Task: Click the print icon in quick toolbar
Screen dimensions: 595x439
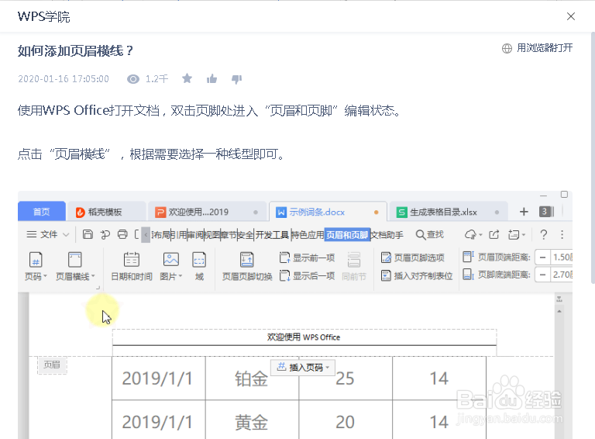Action: coord(122,234)
